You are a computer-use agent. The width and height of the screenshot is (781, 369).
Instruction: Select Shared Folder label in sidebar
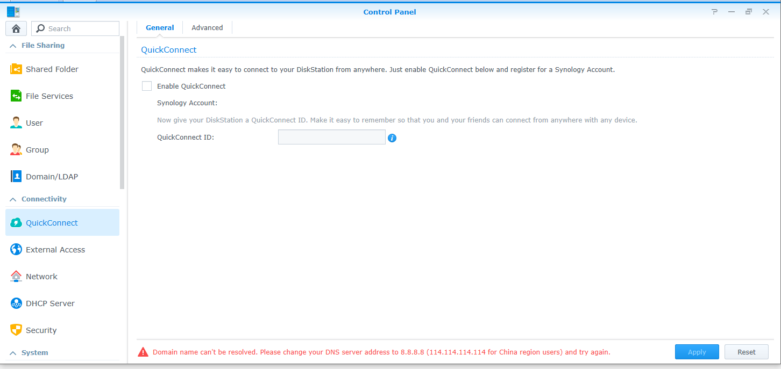[52, 69]
